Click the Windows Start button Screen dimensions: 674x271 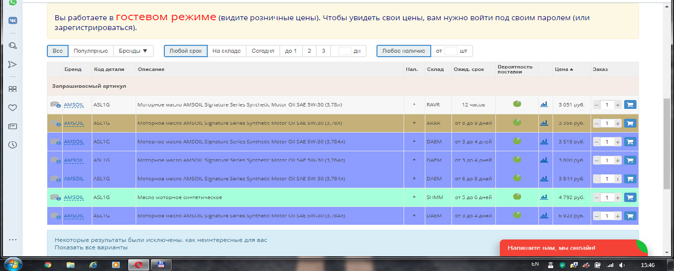pos(14,264)
